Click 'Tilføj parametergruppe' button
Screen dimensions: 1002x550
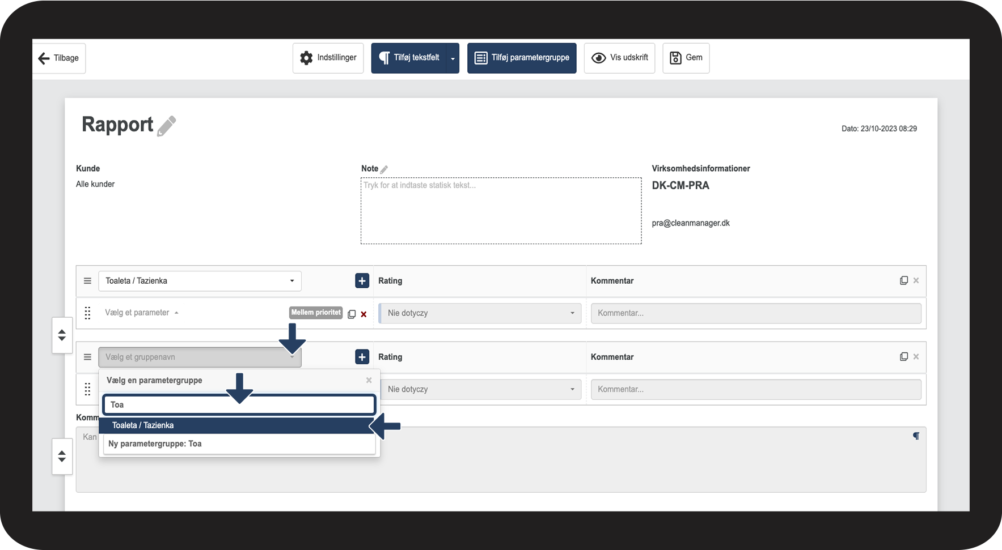(522, 58)
